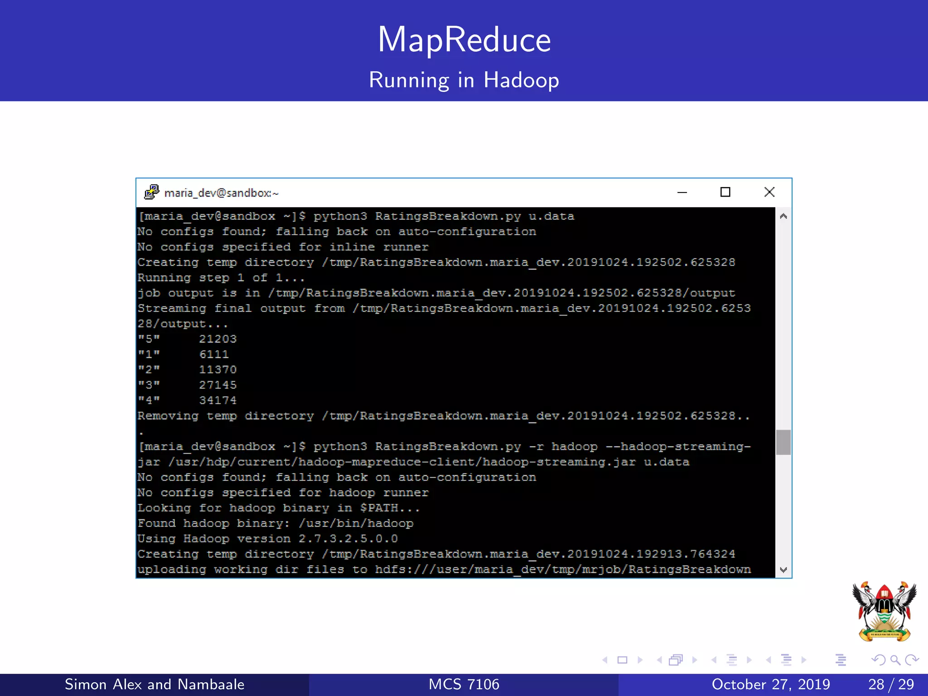Click the 'maria_dev@sandbox:~' window title text
928x696 pixels.
(221, 193)
